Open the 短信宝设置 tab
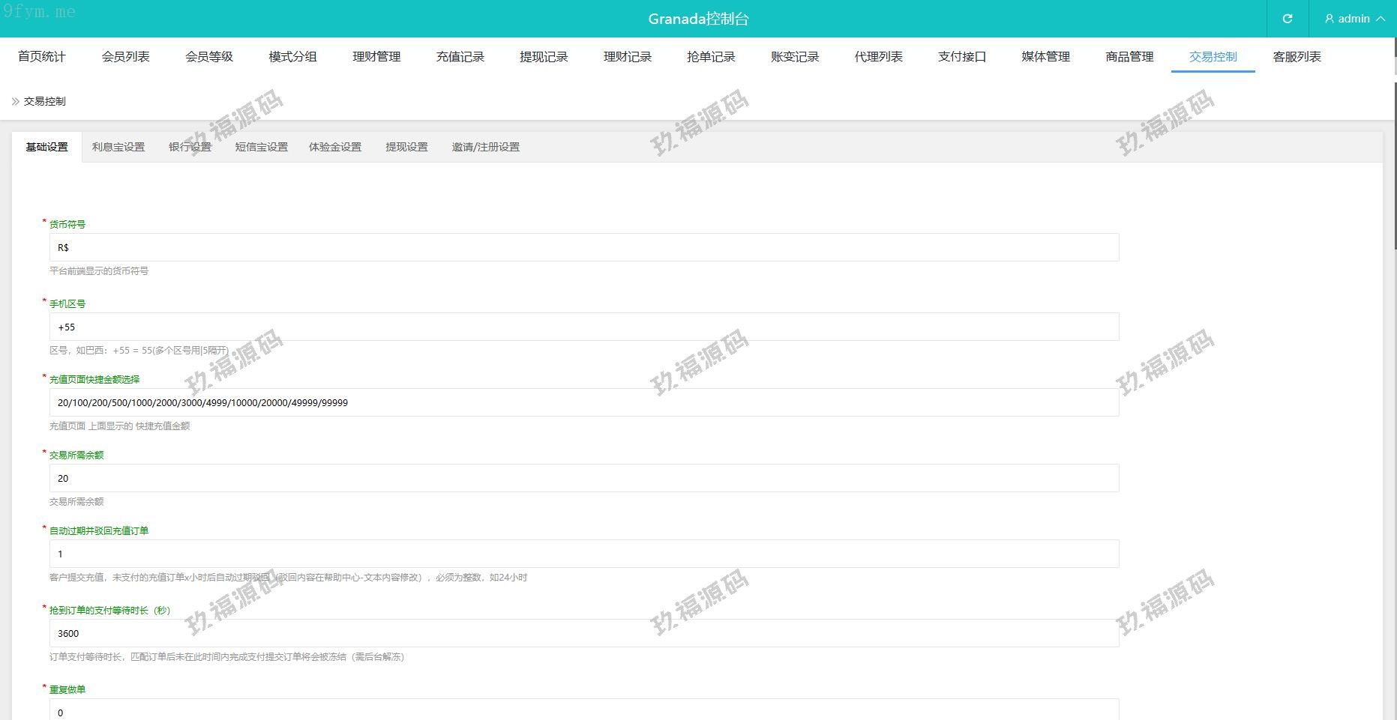Screen dimensions: 1397x720 coord(261,148)
